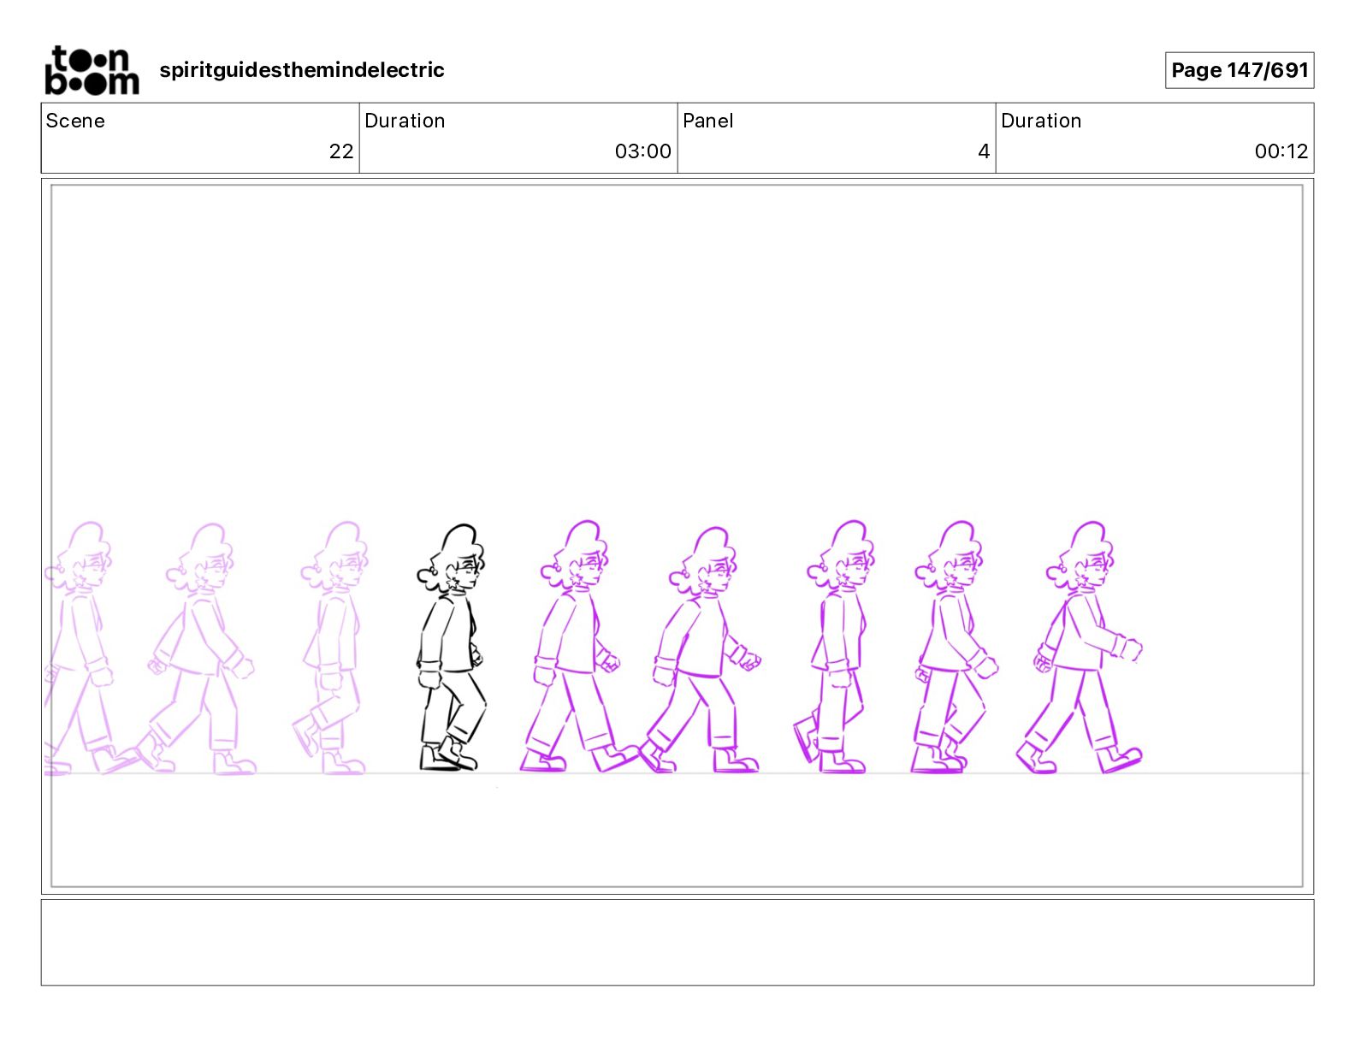Click the Duration label beside Panel
The image size is (1355, 1047).
(x=1041, y=121)
